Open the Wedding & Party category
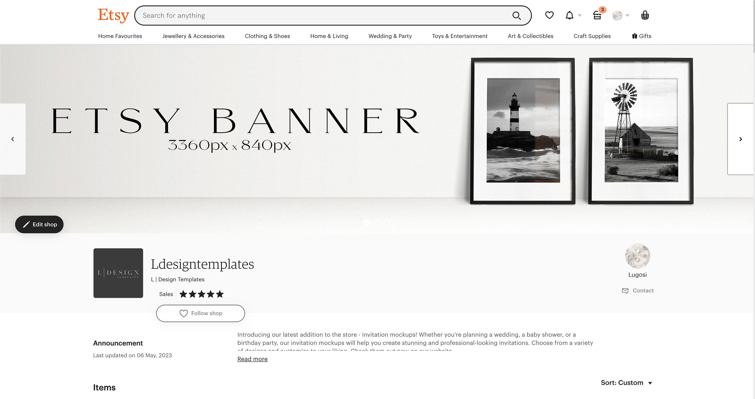Image resolution: width=755 pixels, height=399 pixels. pos(390,36)
